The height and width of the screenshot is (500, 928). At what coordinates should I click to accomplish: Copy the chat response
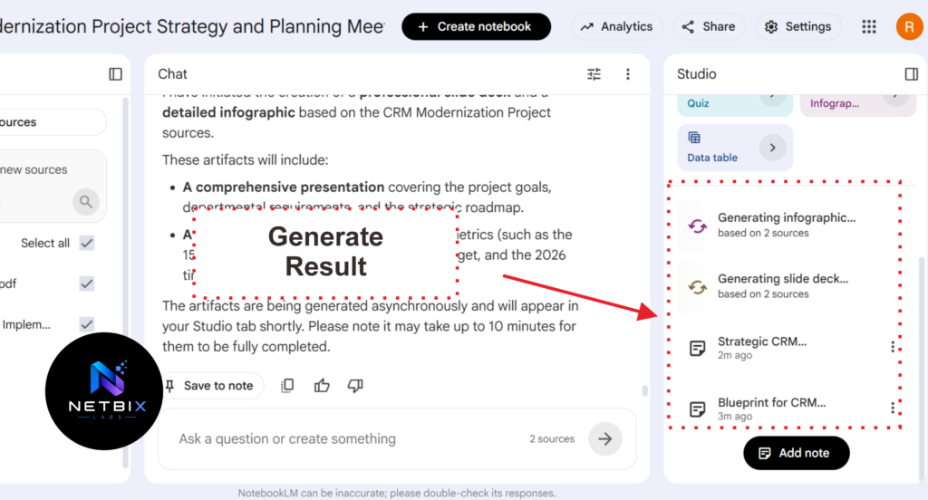point(287,386)
